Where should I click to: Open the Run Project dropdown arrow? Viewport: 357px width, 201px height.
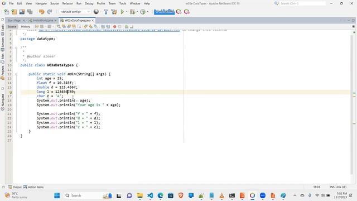[x=127, y=12]
